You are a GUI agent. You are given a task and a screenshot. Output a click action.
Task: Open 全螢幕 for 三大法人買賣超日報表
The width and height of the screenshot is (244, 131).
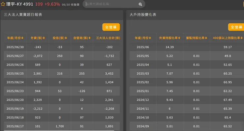111,27
